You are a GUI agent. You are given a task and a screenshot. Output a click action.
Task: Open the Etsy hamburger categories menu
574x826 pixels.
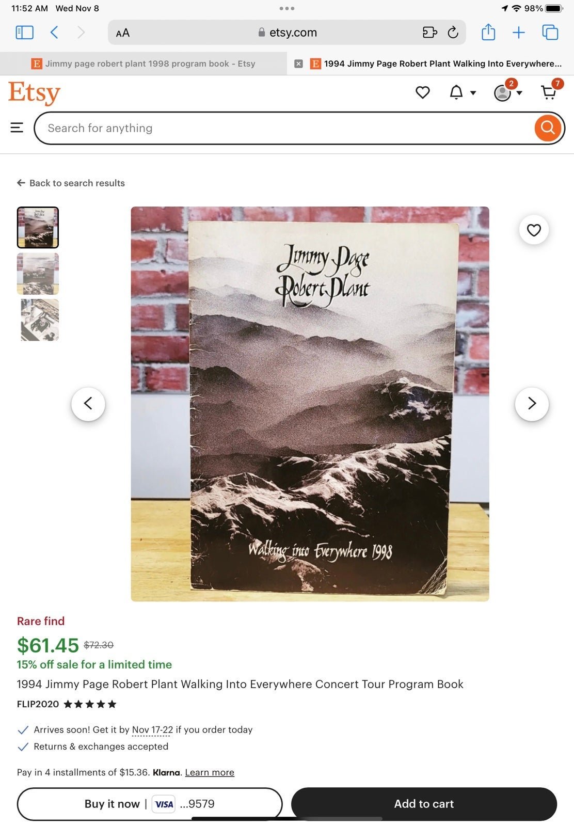(x=17, y=128)
